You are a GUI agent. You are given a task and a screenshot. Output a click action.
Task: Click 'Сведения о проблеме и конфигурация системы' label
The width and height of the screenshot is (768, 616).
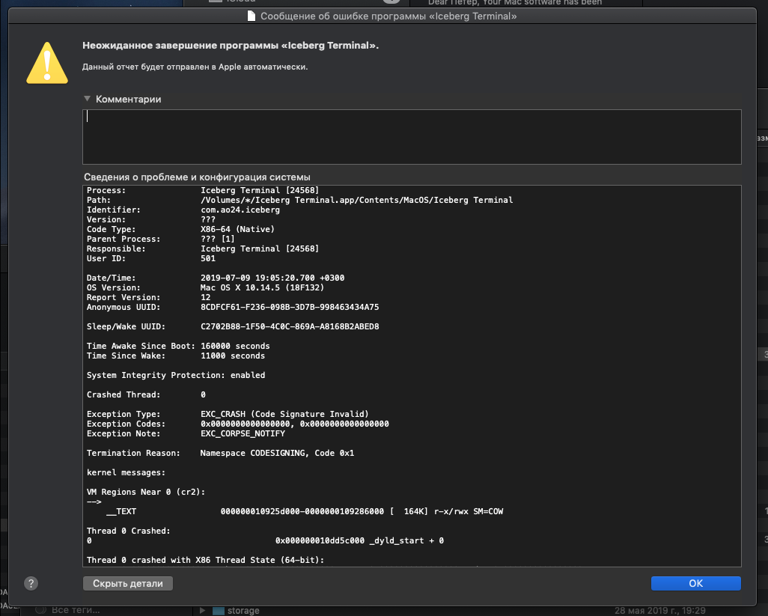coord(197,177)
